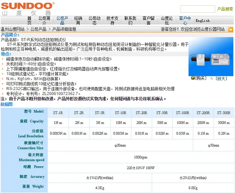Open the 公司产品 menu item

tap(62, 21)
